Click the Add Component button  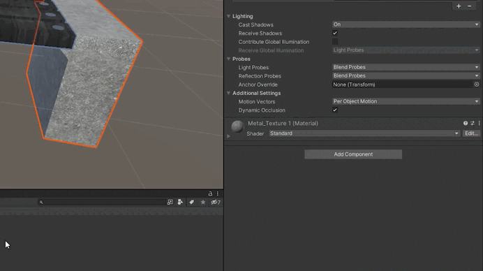coord(353,154)
